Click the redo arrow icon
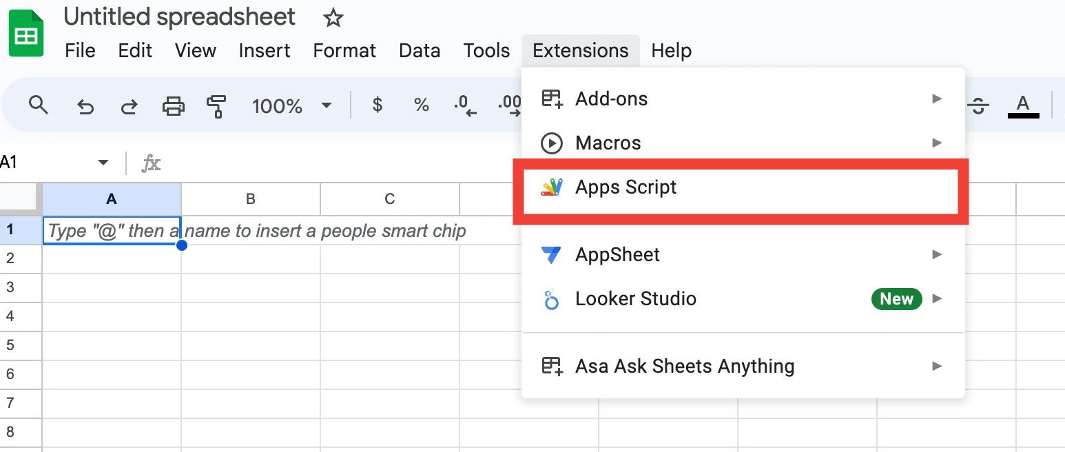This screenshot has height=452, width=1065. click(x=129, y=106)
